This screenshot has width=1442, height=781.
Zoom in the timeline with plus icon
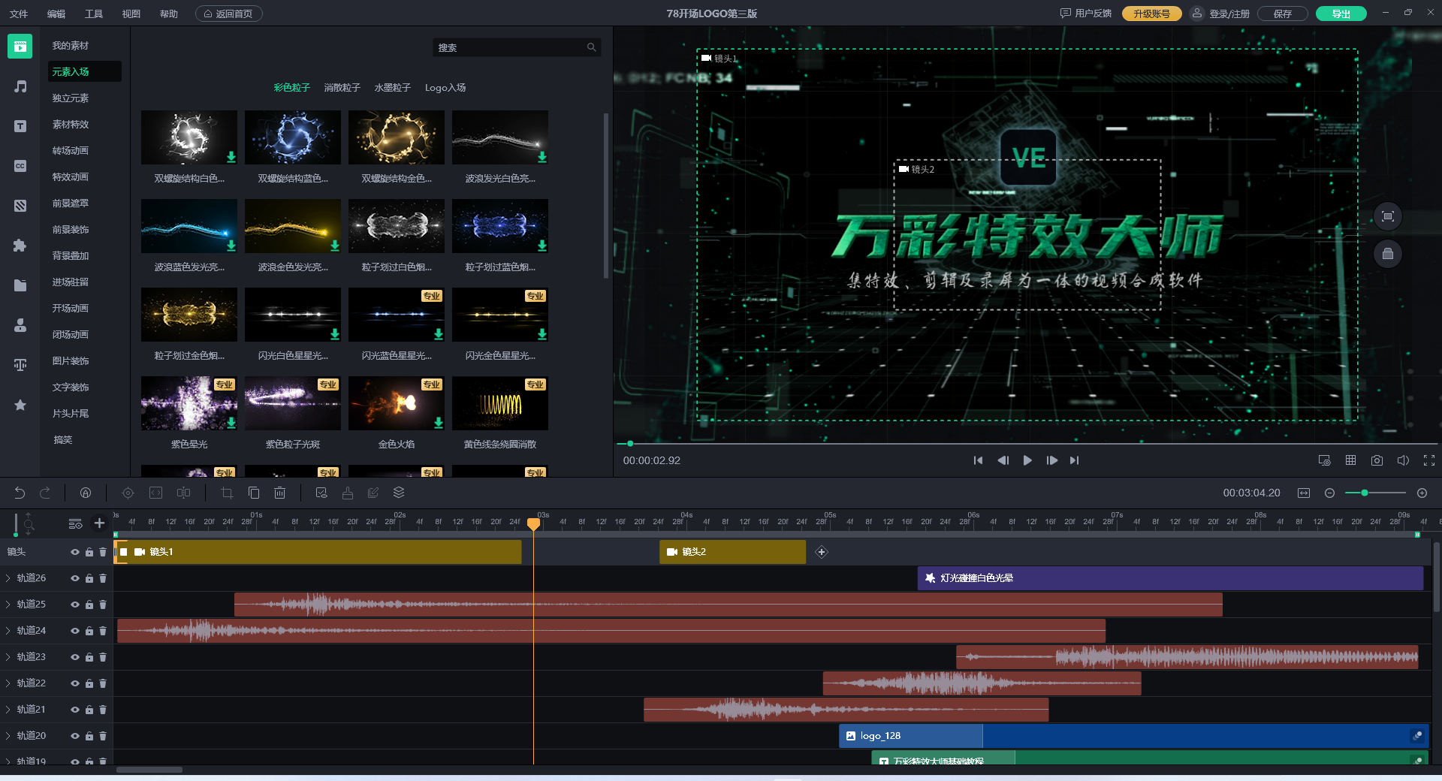click(1422, 493)
